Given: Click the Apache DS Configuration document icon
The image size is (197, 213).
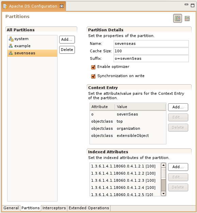Looking at the screenshot, I should click(5, 6).
